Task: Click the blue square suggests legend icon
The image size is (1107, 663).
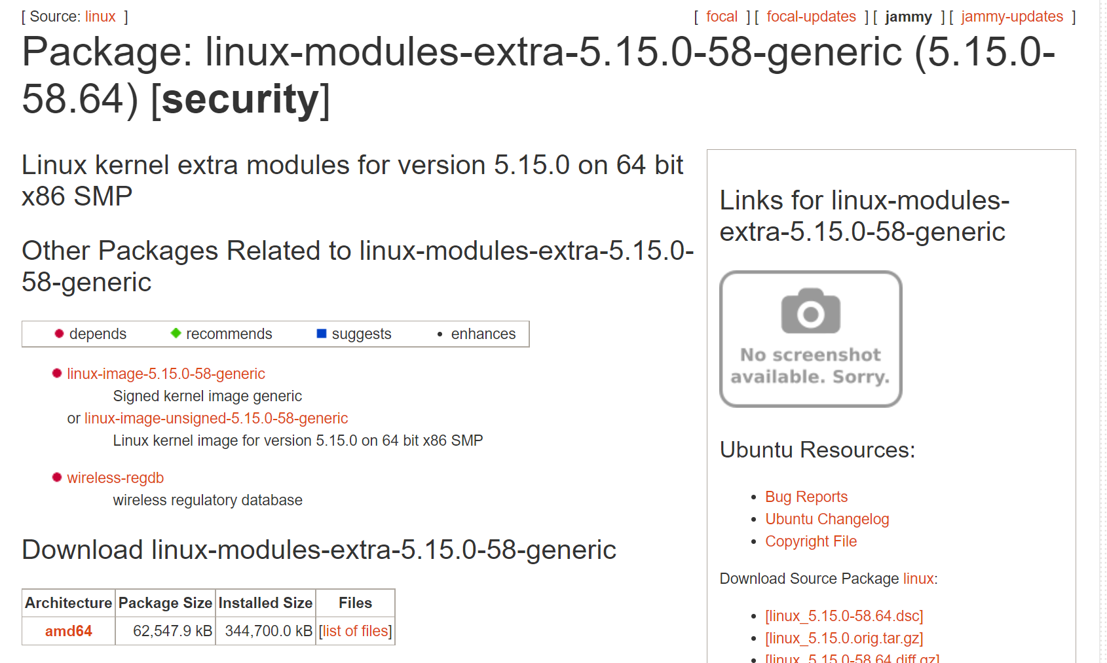Action: pyautogui.click(x=320, y=333)
